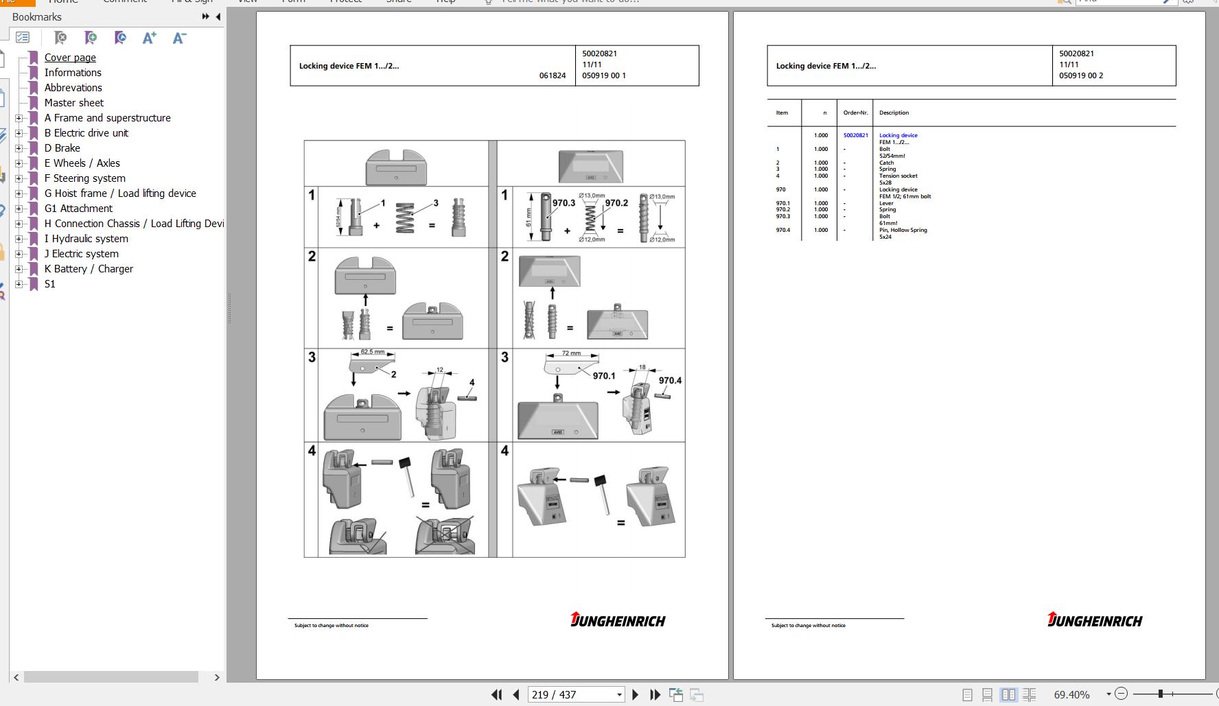1219x706 pixels.
Task: Switch to continuous facing view
Action: 1029,695
